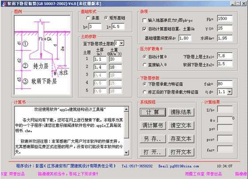Click the 计算 button
The height and width of the screenshot is (179, 248).
pyautogui.click(x=153, y=112)
